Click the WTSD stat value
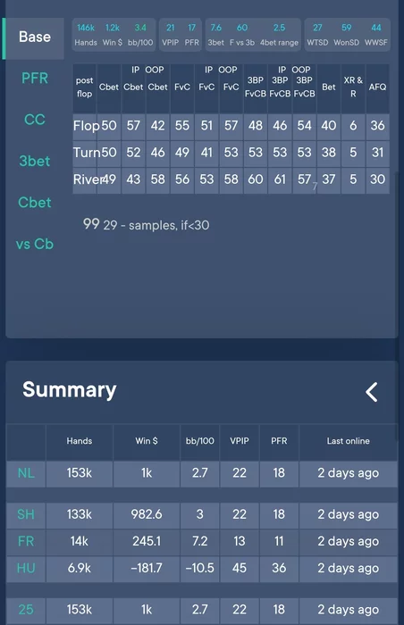 click(x=317, y=28)
